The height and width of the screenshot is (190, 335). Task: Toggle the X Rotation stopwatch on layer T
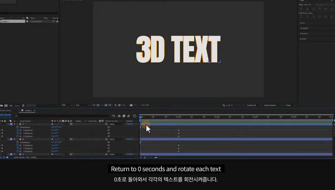click(x=18, y=130)
